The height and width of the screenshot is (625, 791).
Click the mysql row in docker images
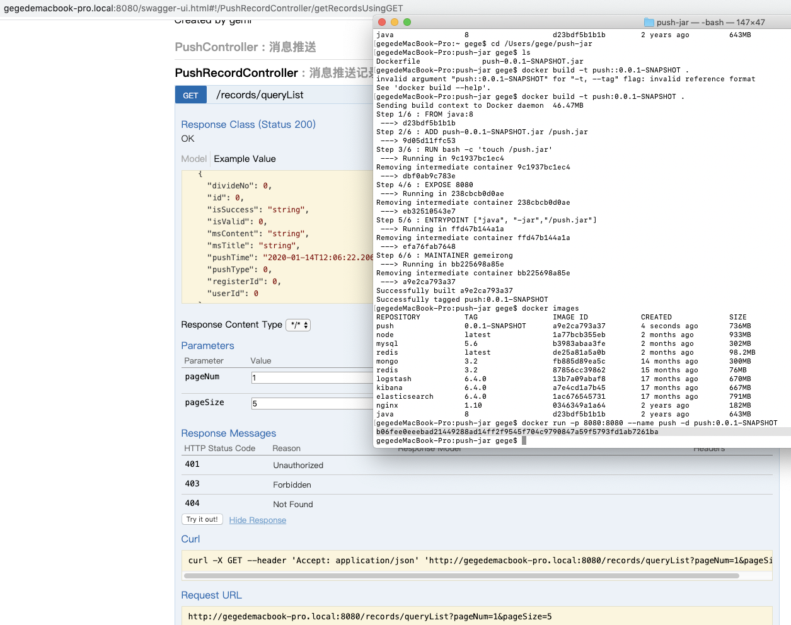(x=563, y=343)
